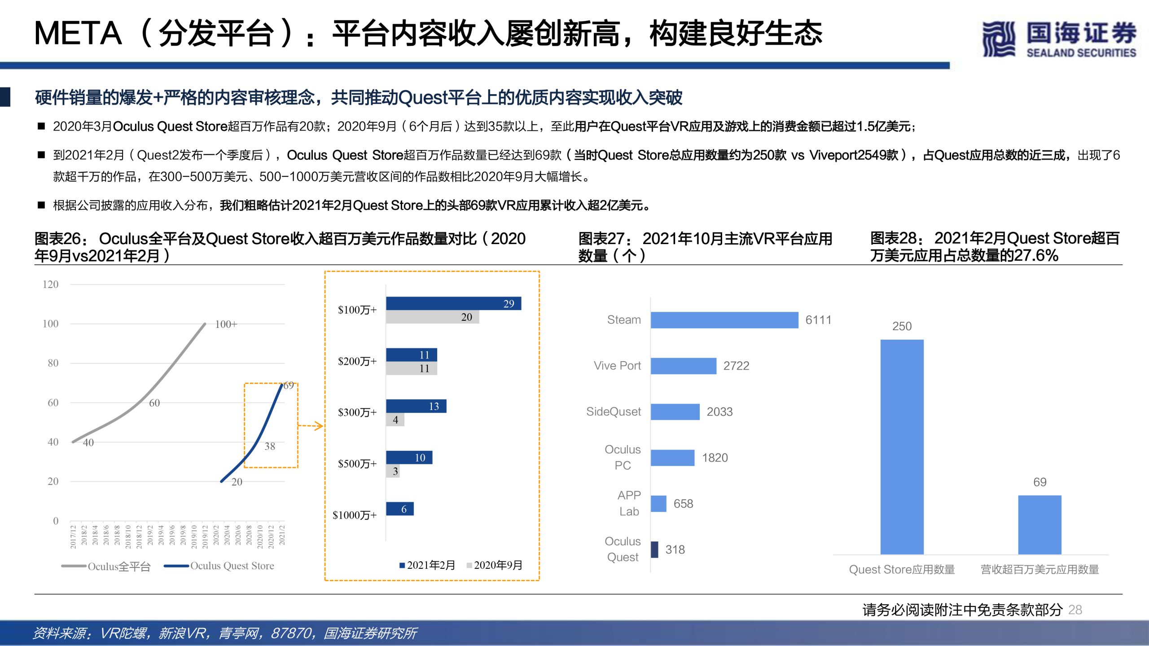Click the 100+ data label on gray line
This screenshot has width=1149, height=646.
pyautogui.click(x=226, y=324)
